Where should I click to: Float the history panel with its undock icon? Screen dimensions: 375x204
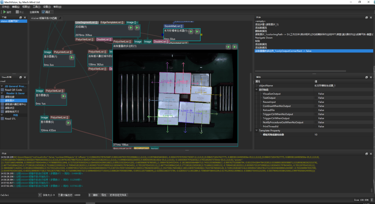(x=366, y=17)
